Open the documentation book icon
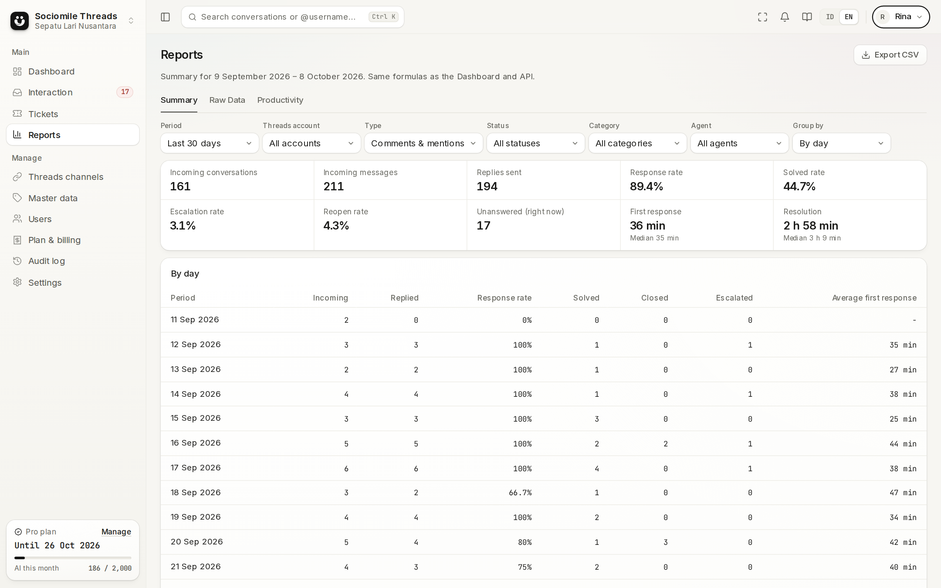 (x=807, y=17)
